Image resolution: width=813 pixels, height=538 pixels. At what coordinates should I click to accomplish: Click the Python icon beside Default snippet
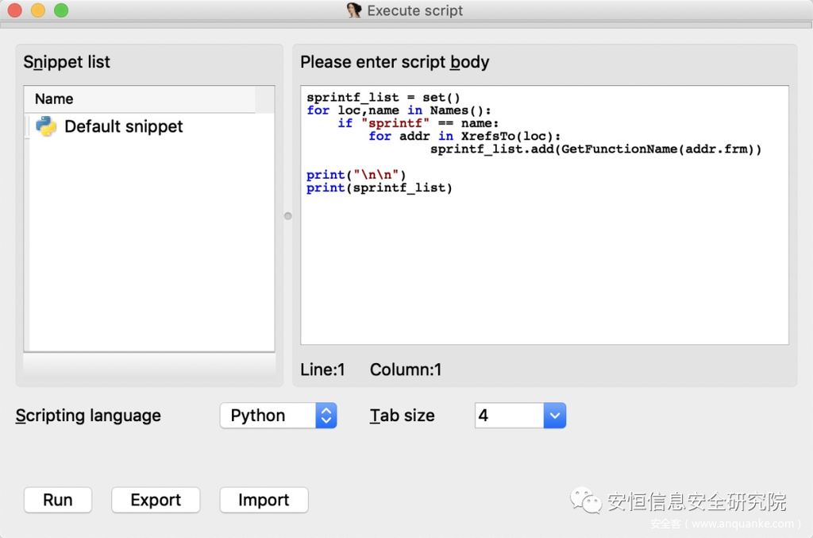click(x=46, y=127)
